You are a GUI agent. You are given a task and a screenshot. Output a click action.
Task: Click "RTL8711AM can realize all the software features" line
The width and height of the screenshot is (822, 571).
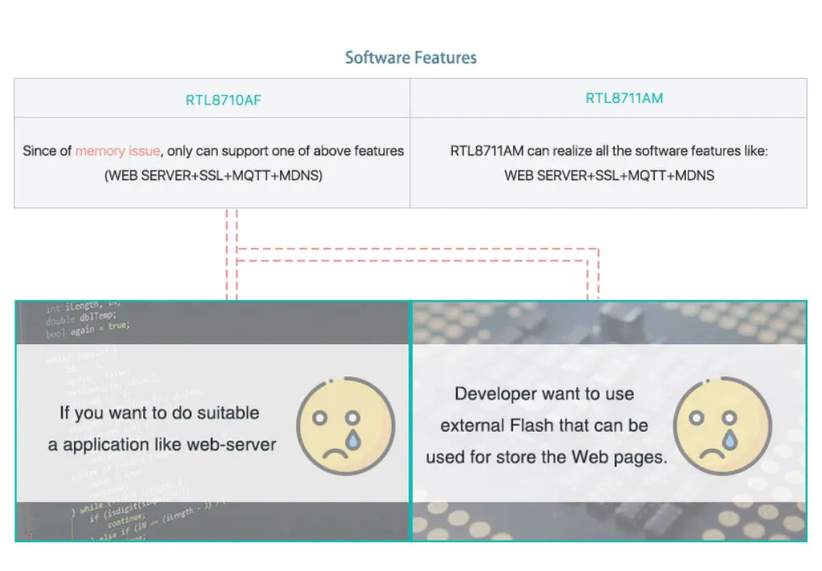coord(609,151)
